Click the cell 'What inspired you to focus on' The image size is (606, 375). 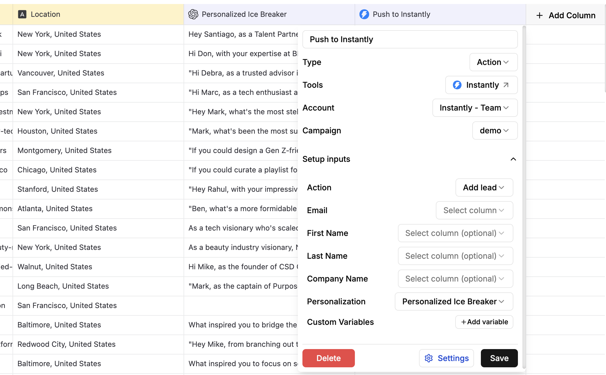pos(241,364)
